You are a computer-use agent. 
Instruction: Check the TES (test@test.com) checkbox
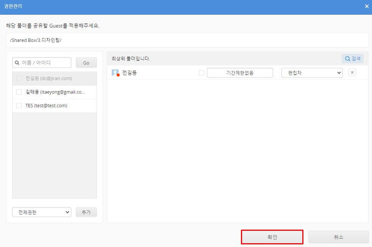click(19, 105)
